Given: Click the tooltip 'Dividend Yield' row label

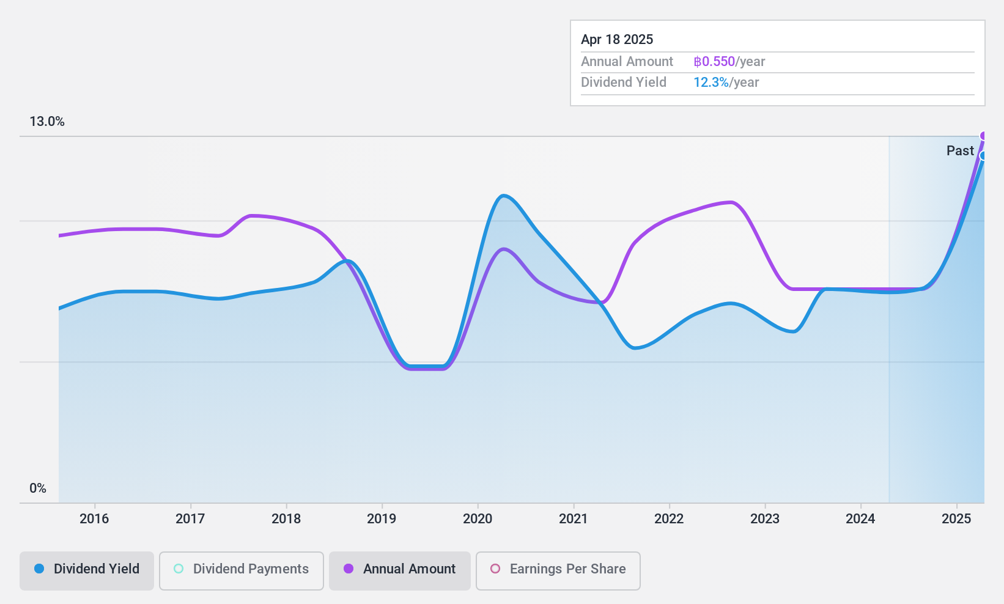Looking at the screenshot, I should point(624,83).
